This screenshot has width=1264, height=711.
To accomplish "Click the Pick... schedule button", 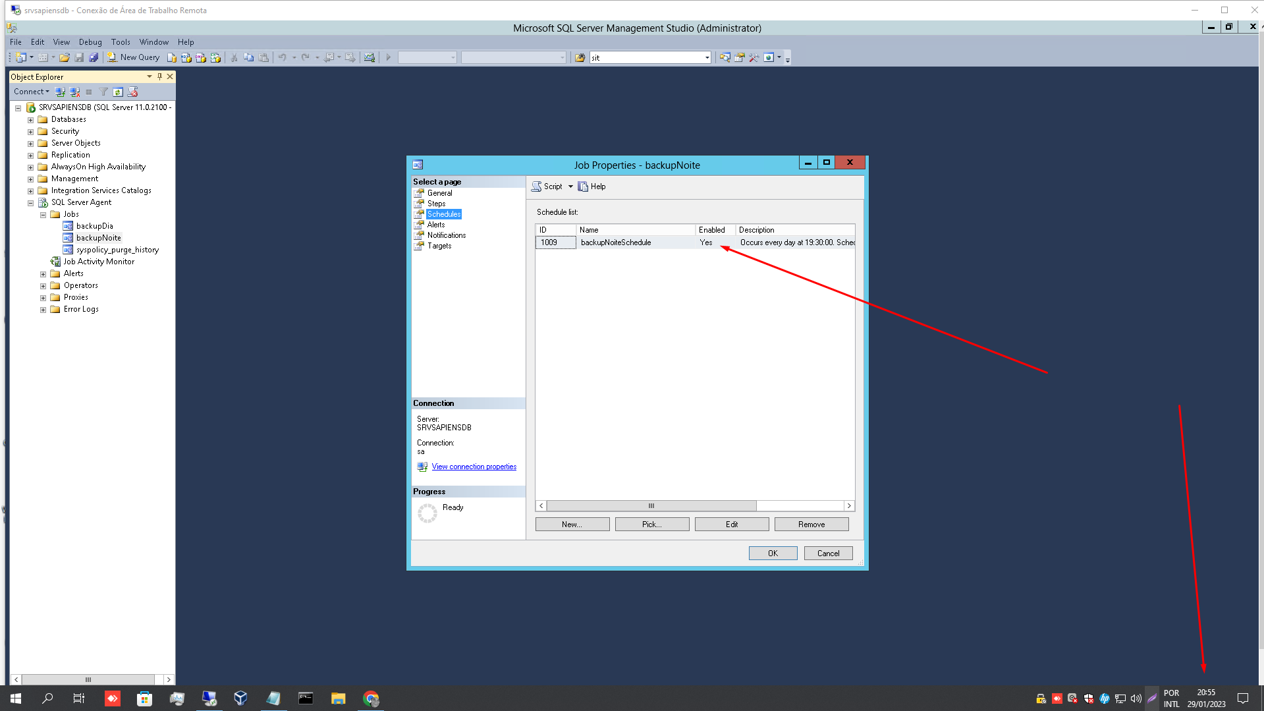I will tap(652, 525).
